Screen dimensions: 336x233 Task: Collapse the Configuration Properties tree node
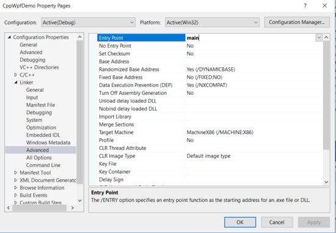click(9, 37)
